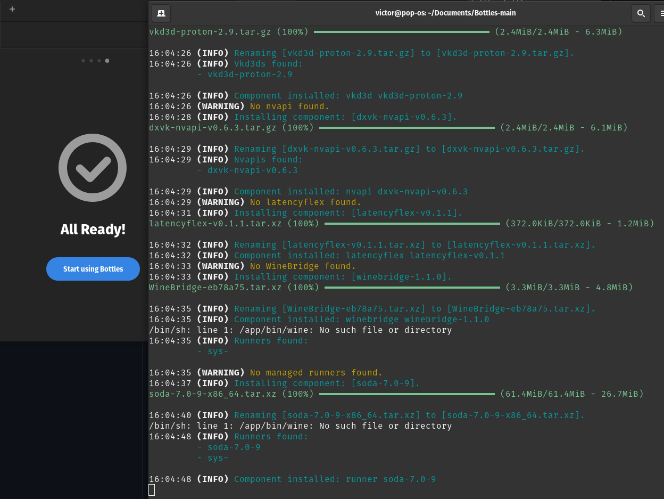
Task: Open the terminal hamburger menu
Action: click(660, 13)
